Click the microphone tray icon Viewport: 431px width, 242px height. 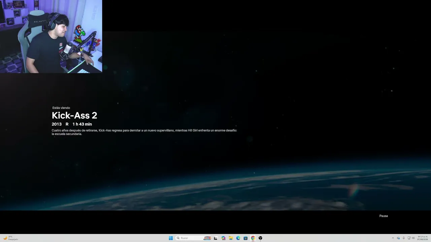(404, 238)
